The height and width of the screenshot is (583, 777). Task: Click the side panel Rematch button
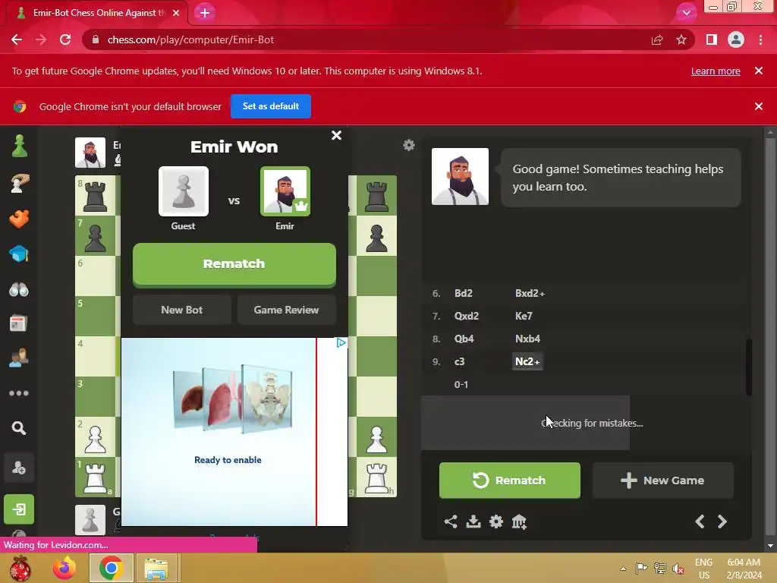coord(509,481)
